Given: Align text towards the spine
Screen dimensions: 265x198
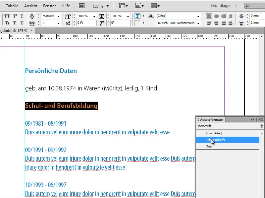Looking at the screenshot, I should [231, 16].
